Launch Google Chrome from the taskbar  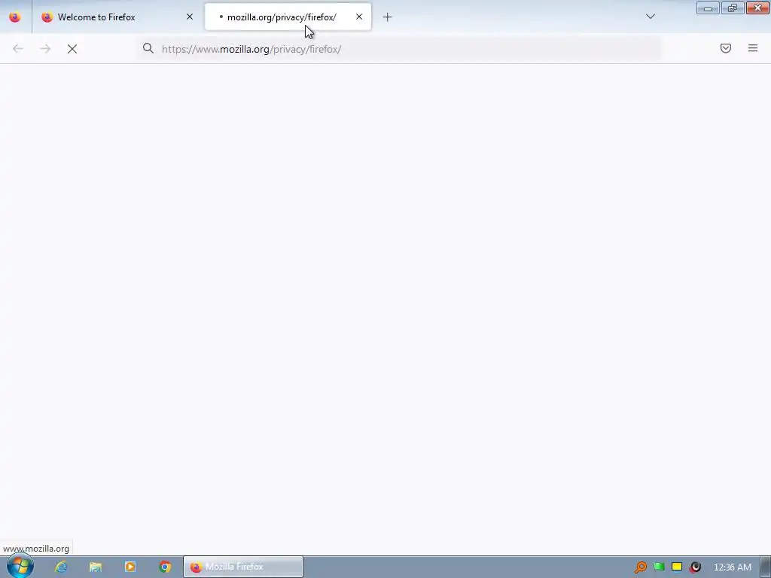[x=165, y=567]
